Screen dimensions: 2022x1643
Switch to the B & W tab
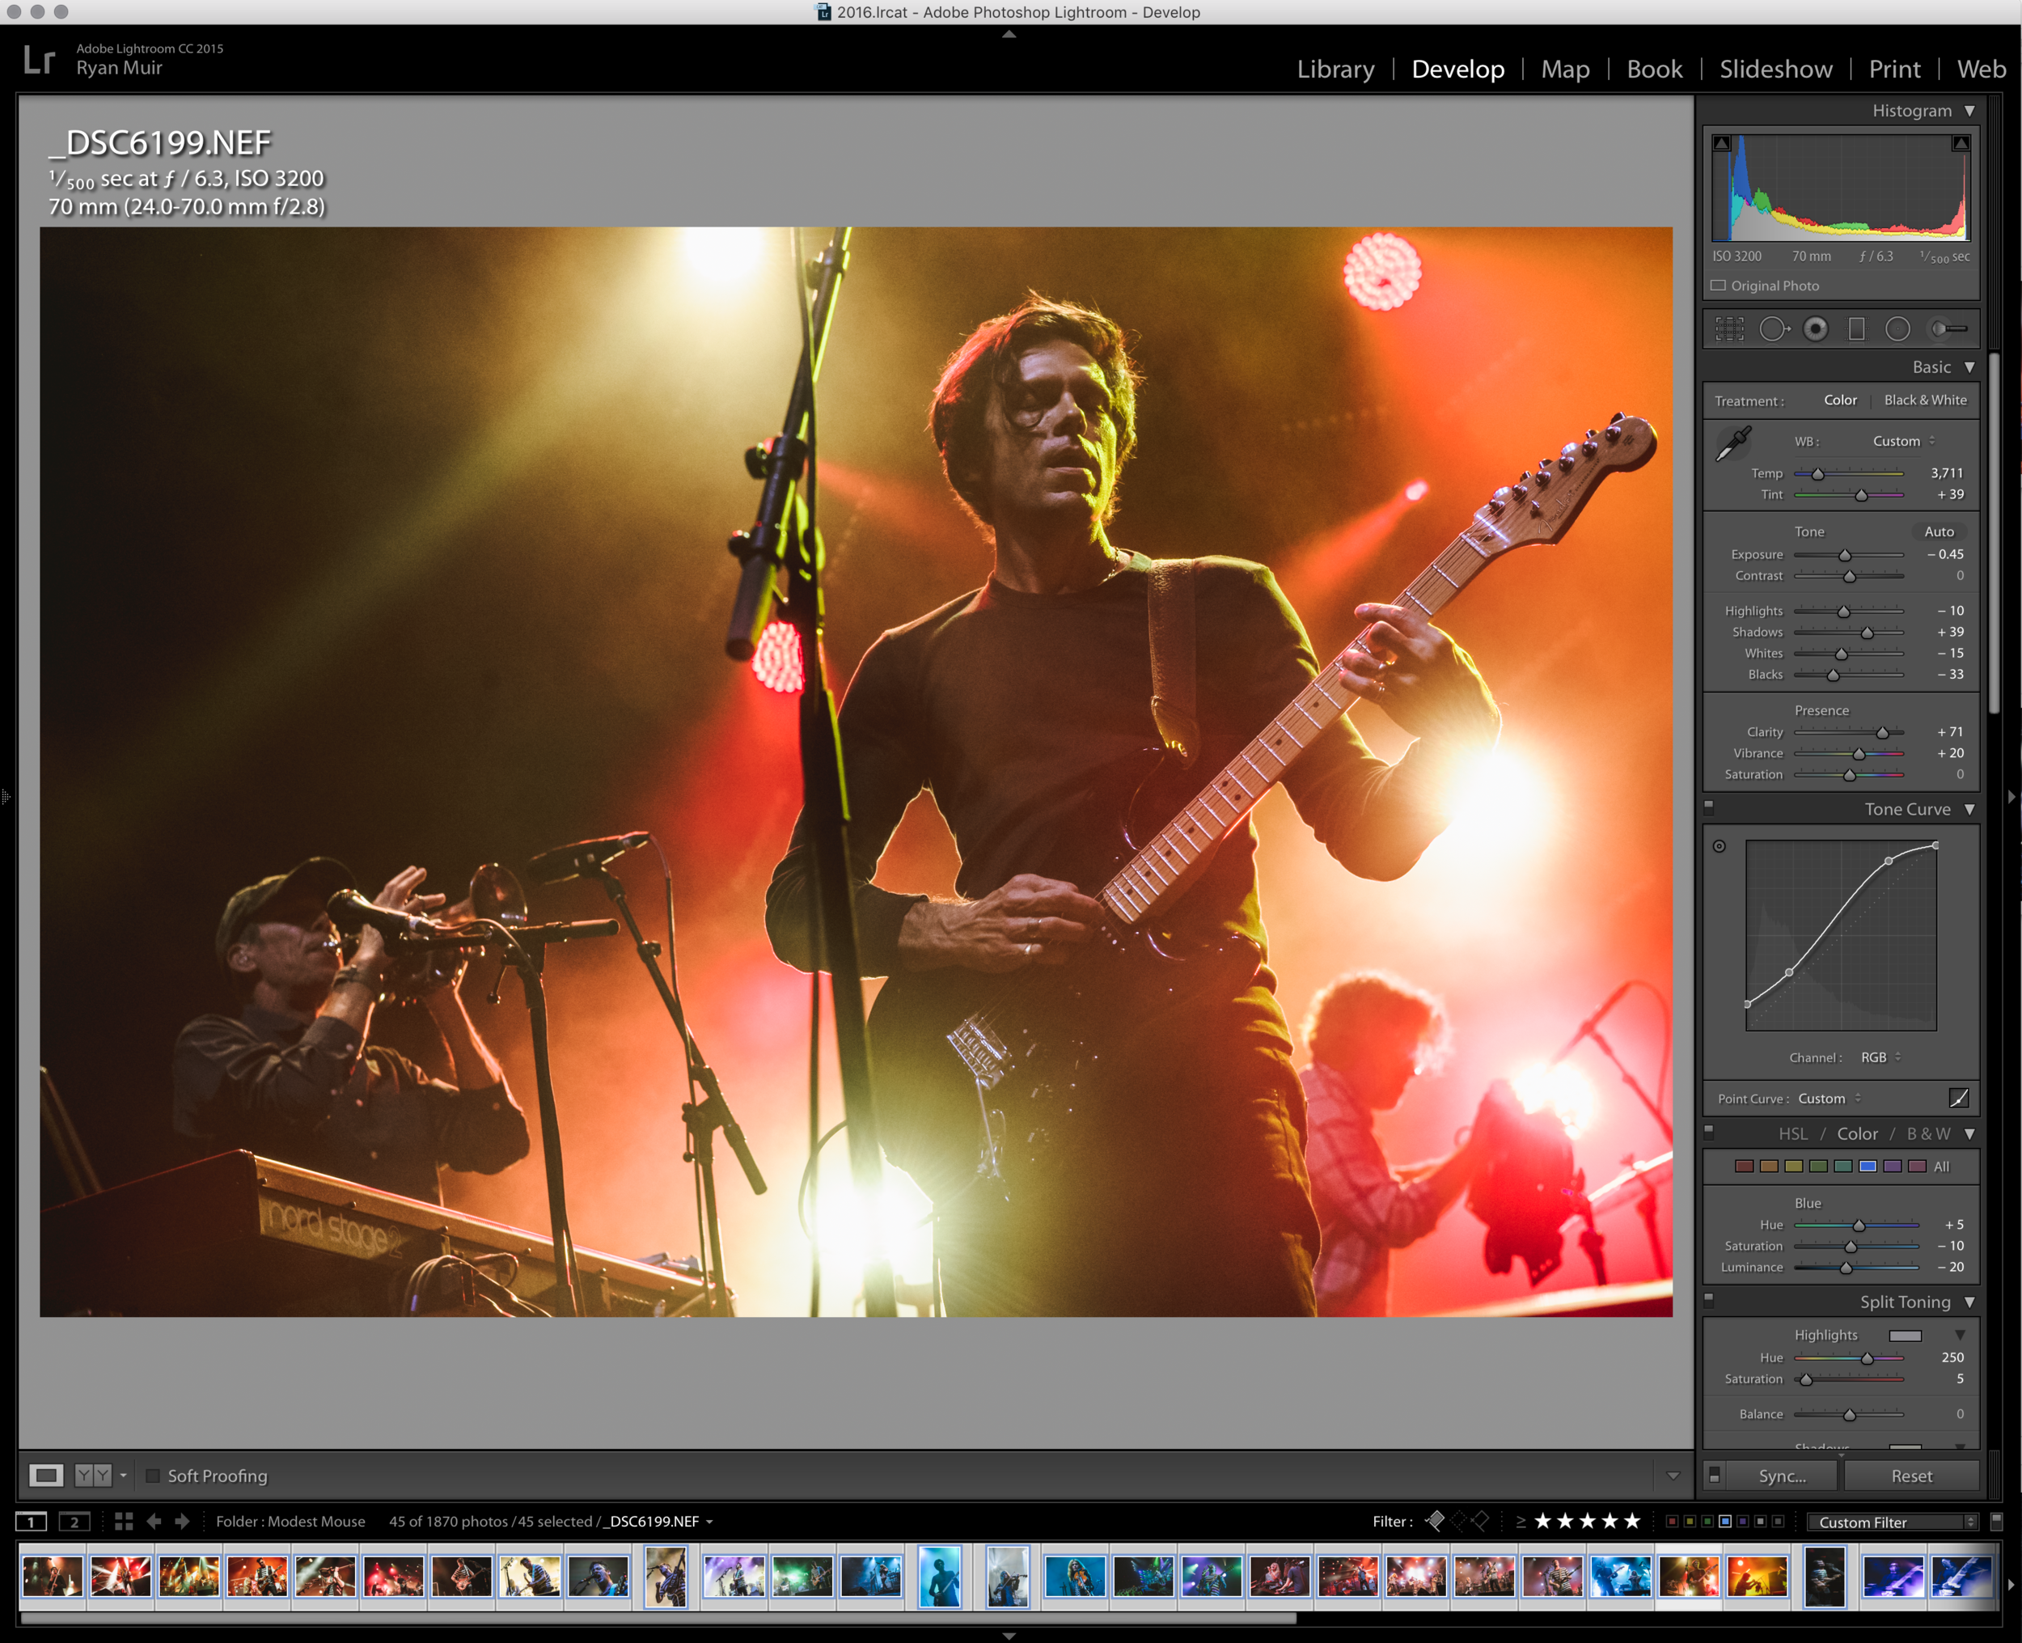pyautogui.click(x=1927, y=1134)
